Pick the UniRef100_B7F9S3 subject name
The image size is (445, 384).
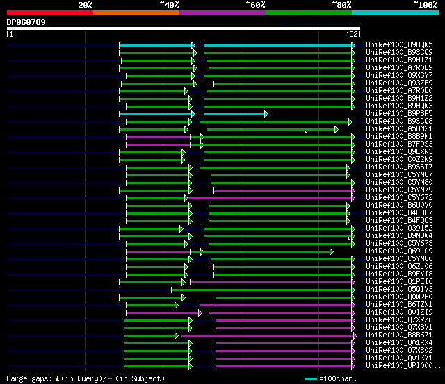[399, 144]
